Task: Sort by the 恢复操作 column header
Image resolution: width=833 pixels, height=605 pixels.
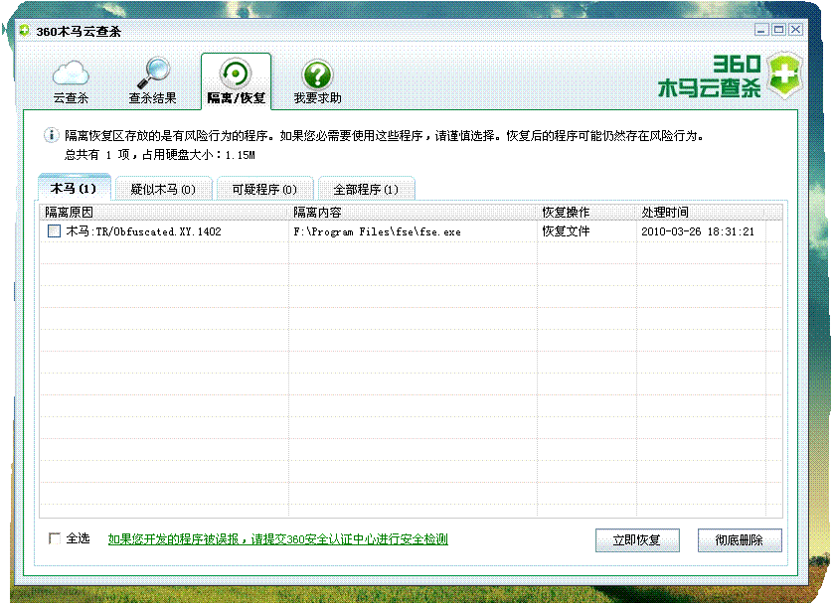Action: tap(587, 213)
